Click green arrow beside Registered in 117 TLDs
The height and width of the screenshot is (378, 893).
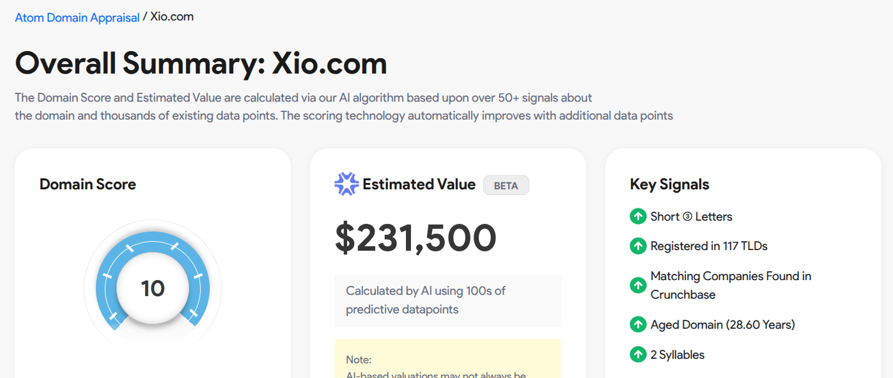pyautogui.click(x=638, y=246)
